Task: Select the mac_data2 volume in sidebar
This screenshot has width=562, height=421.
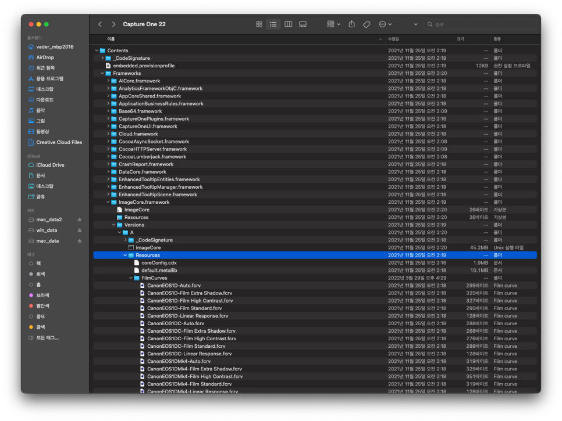Action: 49,220
